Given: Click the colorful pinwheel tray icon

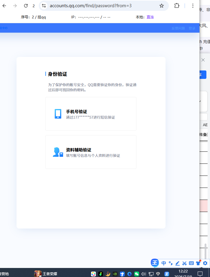Looking at the screenshot, I should click(93, 274).
